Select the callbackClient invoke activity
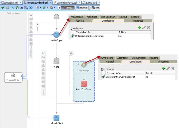Viewport: 179px width, 128px height. [x=56, y=118]
